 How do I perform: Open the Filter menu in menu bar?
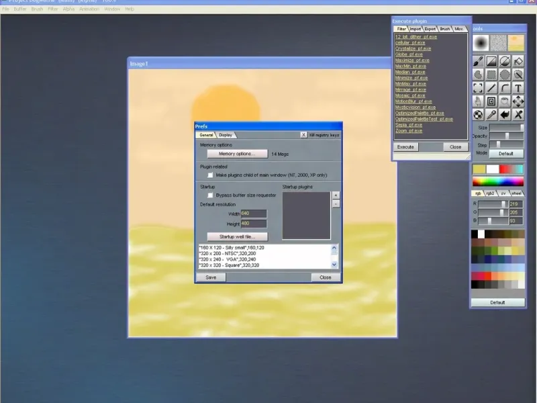(x=53, y=9)
